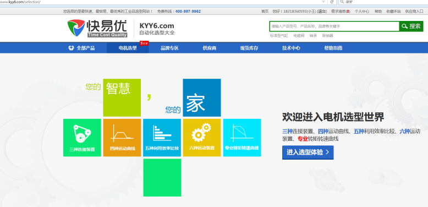Screen dimensions: 428x207
Task: Open the 三种连接装置 belt pulley tile
Action: [x=82, y=138]
